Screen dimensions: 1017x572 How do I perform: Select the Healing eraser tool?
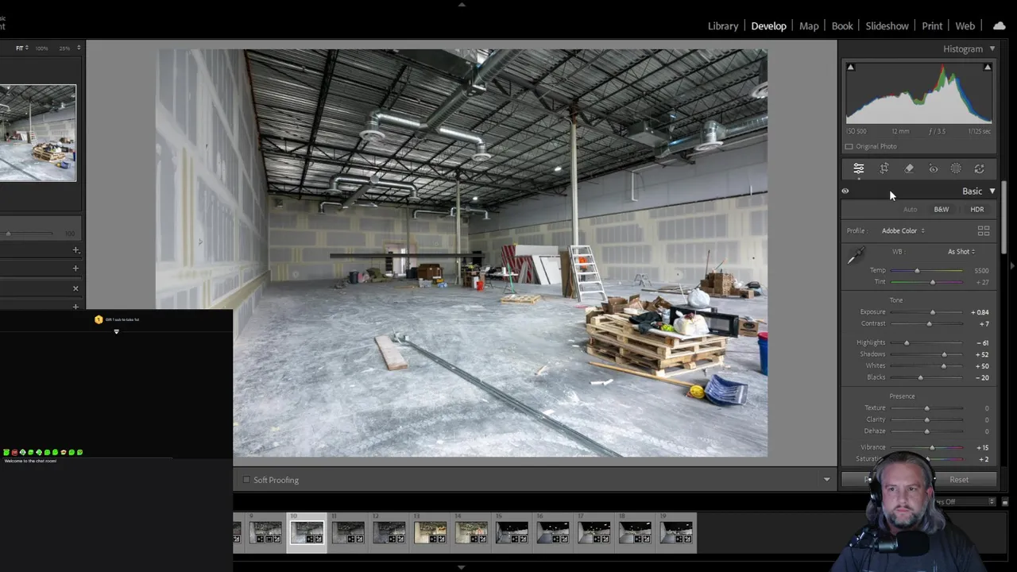[909, 168]
